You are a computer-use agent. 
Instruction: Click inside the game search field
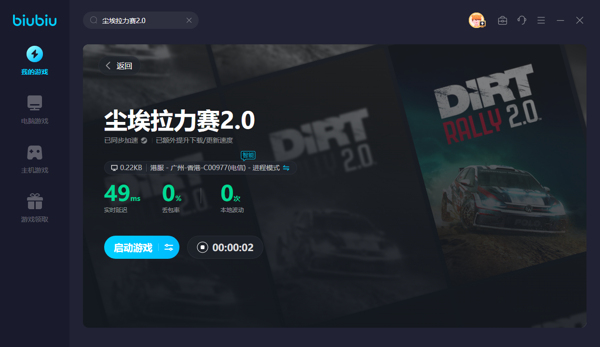(x=140, y=20)
